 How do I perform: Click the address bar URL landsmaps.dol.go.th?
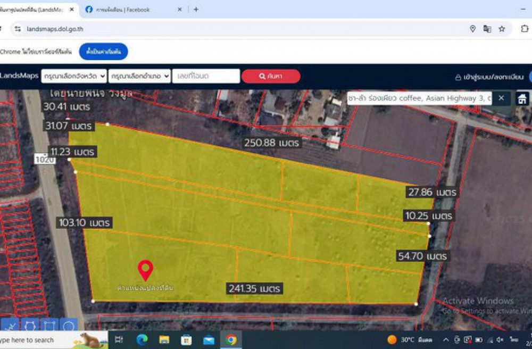(x=55, y=29)
